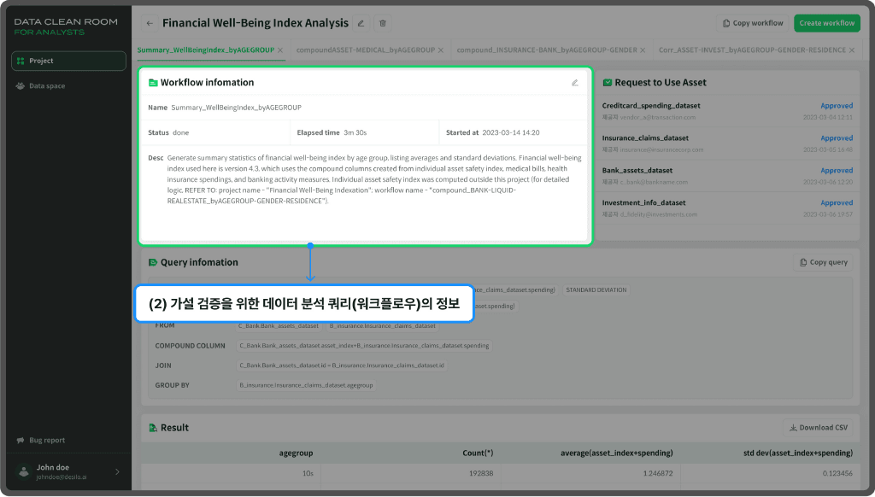Click Approved status for Investment_info_dataset

837,203
